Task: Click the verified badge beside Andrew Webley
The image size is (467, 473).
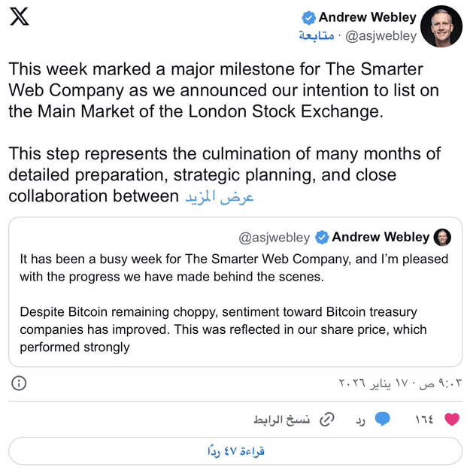Action: click(x=308, y=17)
